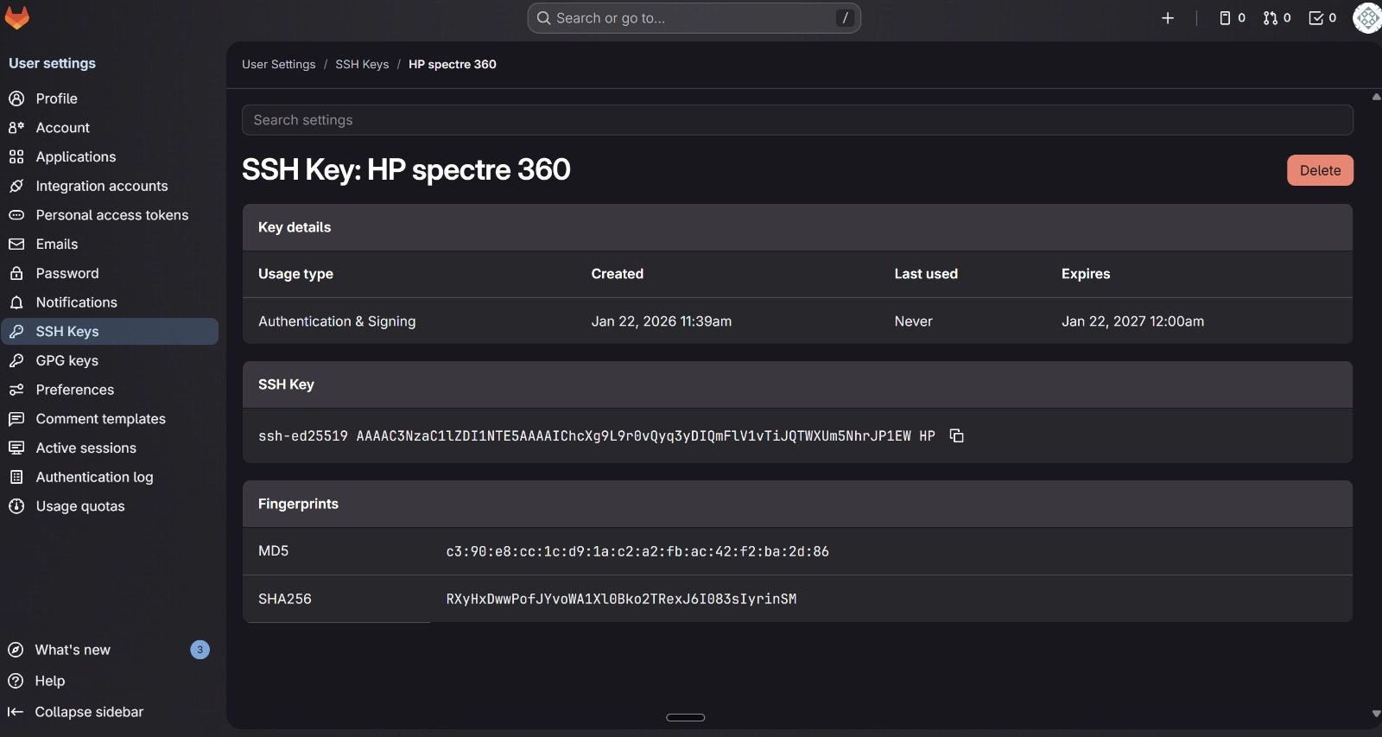Viewport: 1382px width, 737px height.
Task: Click the Notifications bell icon
Action: pyautogui.click(x=16, y=302)
